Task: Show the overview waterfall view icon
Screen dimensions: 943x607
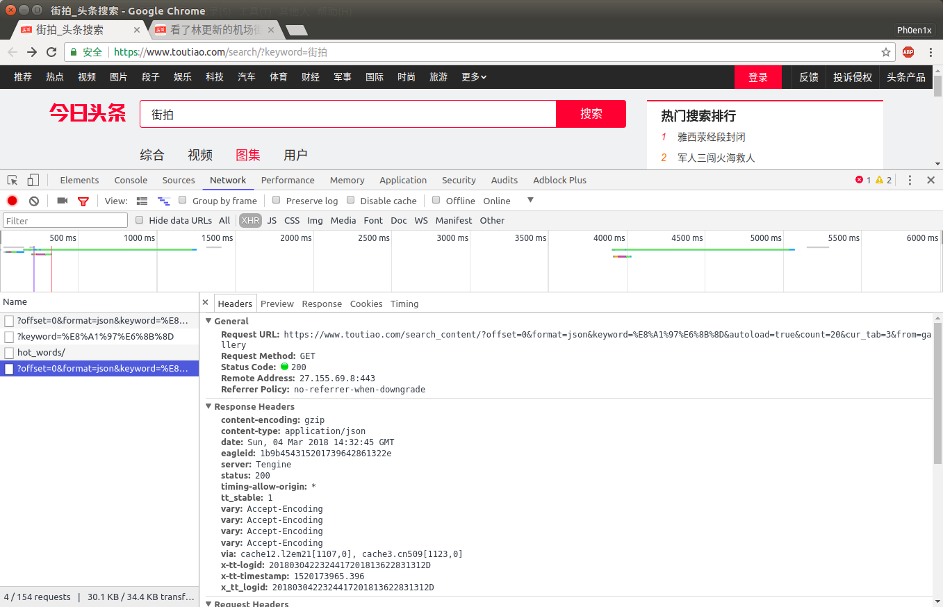Action: click(164, 201)
